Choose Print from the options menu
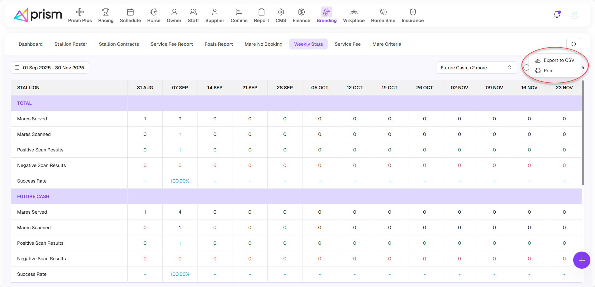The image size is (595, 287). (x=549, y=71)
